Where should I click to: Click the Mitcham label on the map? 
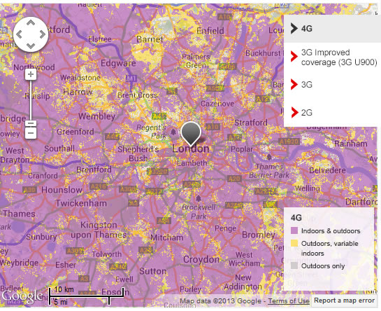click(167, 237)
